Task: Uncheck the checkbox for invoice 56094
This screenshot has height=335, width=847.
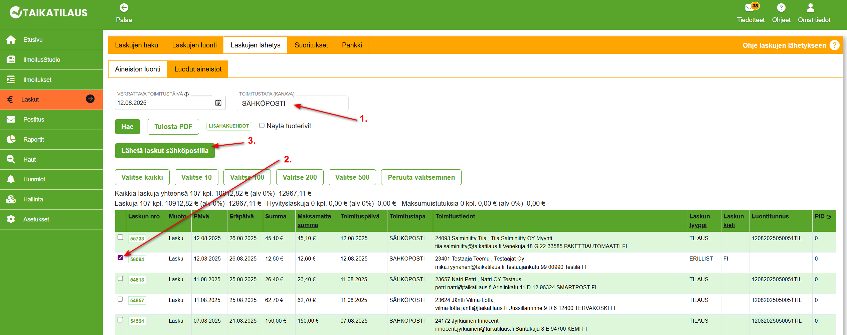Action: click(120, 258)
